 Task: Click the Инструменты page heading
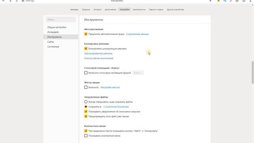click(94, 19)
